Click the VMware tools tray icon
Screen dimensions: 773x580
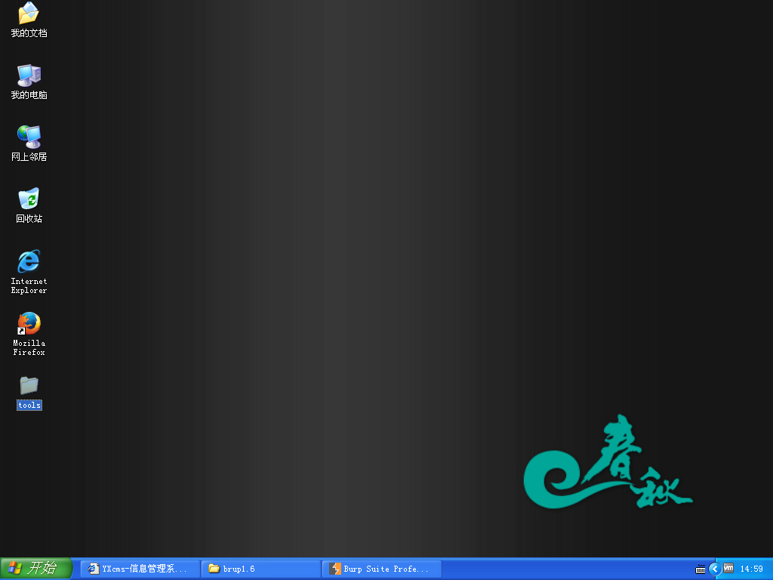pos(728,568)
